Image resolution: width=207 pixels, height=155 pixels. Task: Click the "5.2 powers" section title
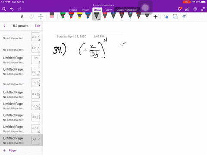click(x=21, y=26)
